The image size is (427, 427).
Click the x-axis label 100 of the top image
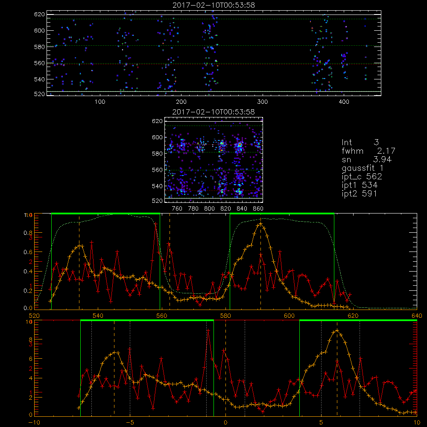100,102
